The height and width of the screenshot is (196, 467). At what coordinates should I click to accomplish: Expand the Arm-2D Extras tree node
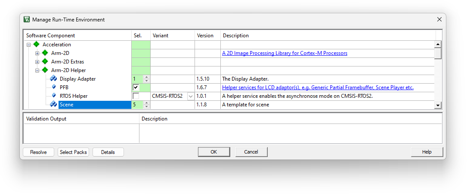pos(37,62)
